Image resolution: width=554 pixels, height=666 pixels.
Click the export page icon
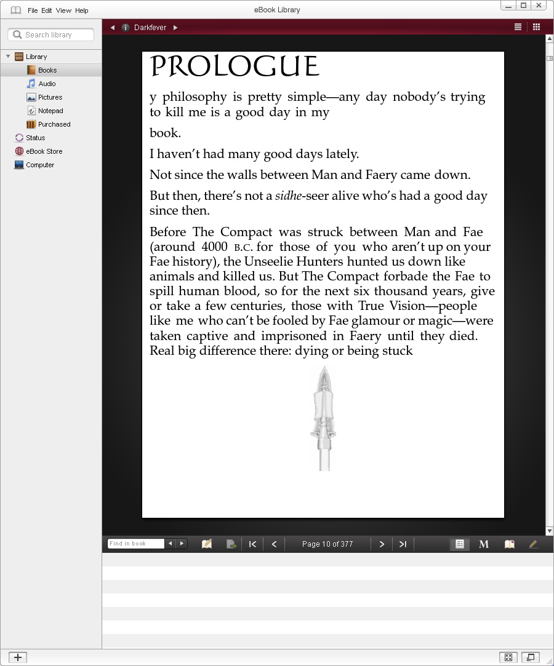(231, 544)
